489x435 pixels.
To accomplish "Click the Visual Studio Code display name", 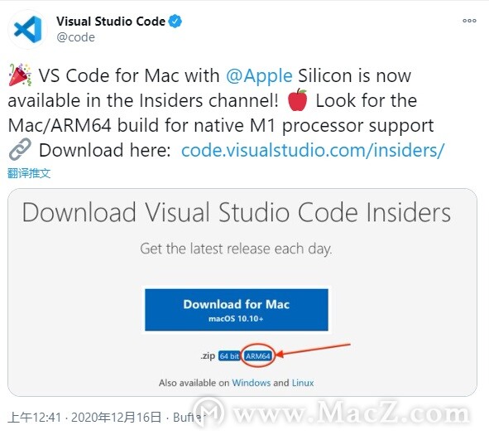I will click(111, 22).
